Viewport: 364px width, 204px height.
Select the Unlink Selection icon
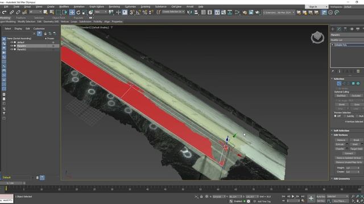(x=18, y=12)
